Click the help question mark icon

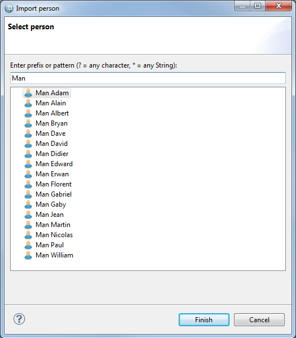tap(19, 319)
